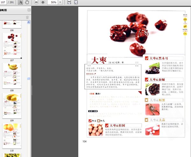The image size is (191, 157).
Task: Click the 大枣&螃蟹 heading
Action: click(157, 100)
